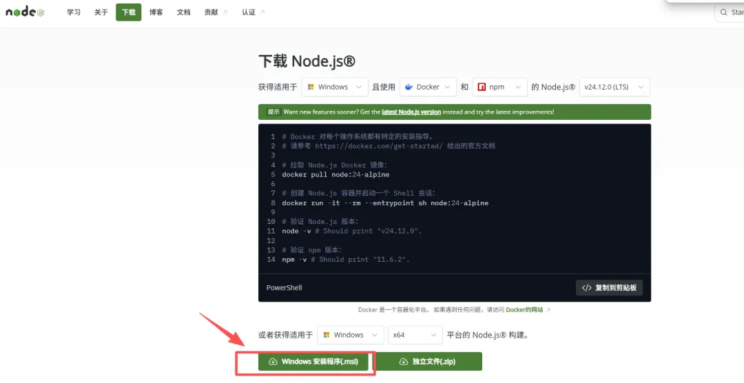Screen dimensions: 744x383
Task: Click the 复制到剪贴板 button
Action: (x=609, y=288)
